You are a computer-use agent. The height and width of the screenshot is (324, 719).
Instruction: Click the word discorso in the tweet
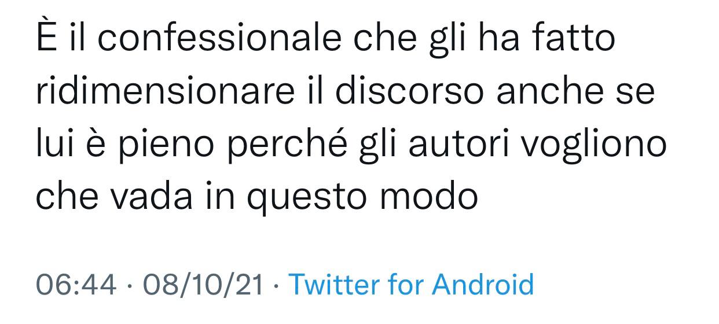coord(409,91)
